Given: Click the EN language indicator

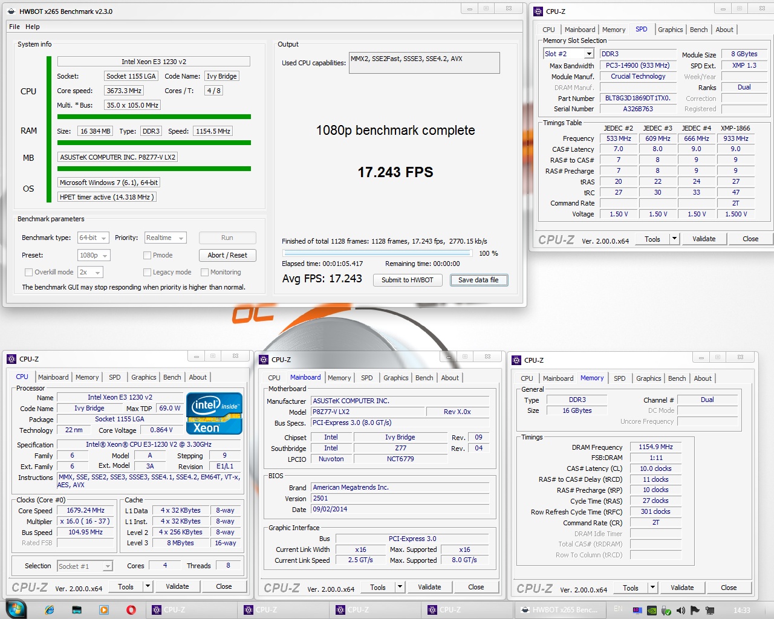Looking at the screenshot, I should [x=618, y=609].
